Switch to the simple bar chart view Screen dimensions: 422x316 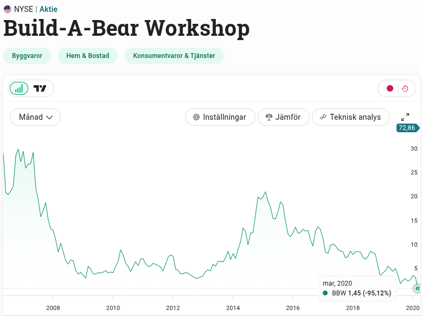coord(19,88)
